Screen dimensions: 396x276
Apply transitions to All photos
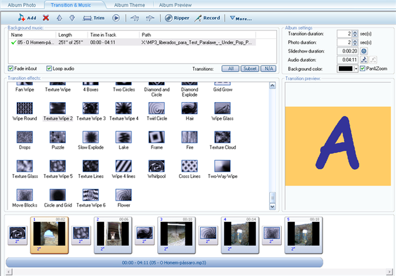point(231,69)
